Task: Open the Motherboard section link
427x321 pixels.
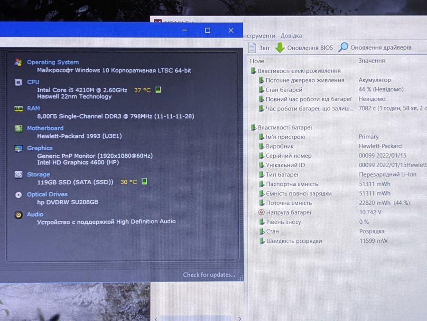Action: [45, 128]
